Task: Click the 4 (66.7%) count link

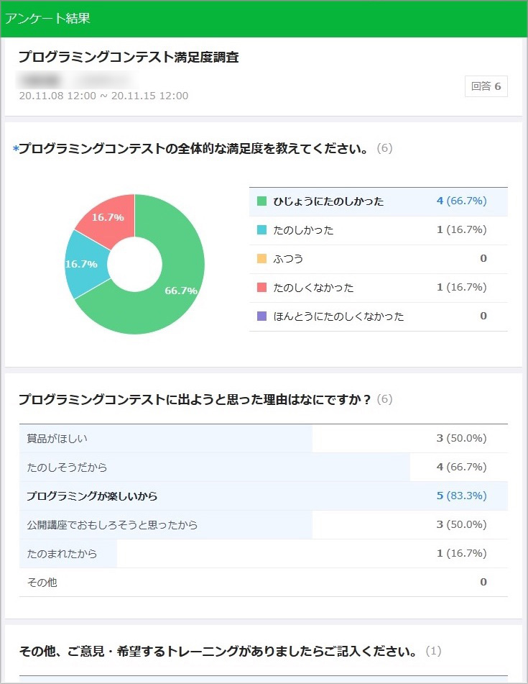Action: [x=461, y=201]
